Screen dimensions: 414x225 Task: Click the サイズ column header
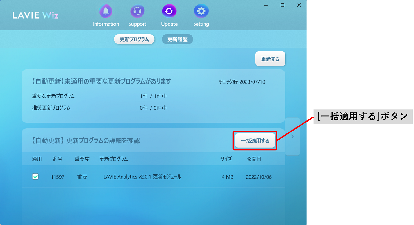click(226, 159)
